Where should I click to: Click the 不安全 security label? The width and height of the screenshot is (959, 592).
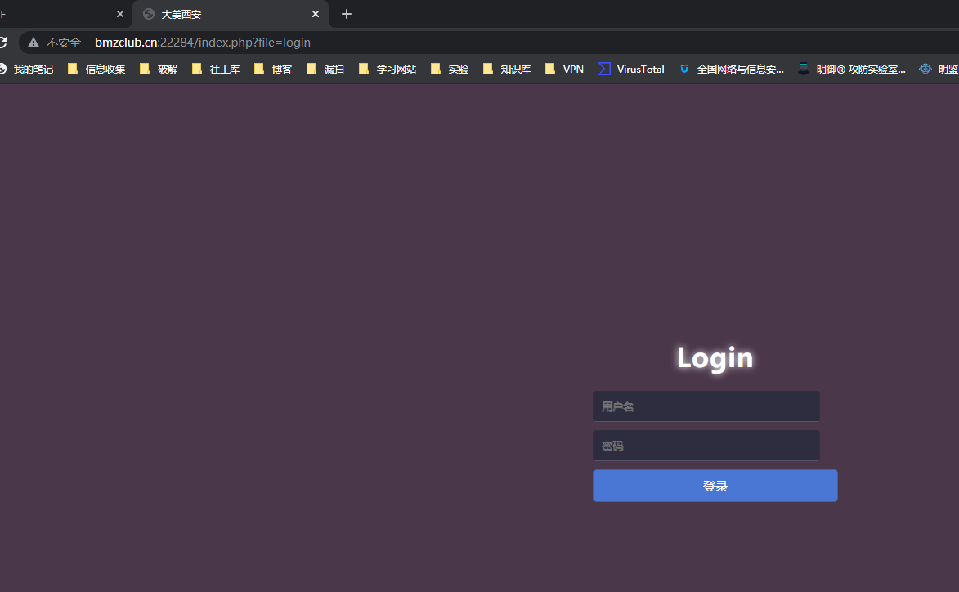pos(64,43)
